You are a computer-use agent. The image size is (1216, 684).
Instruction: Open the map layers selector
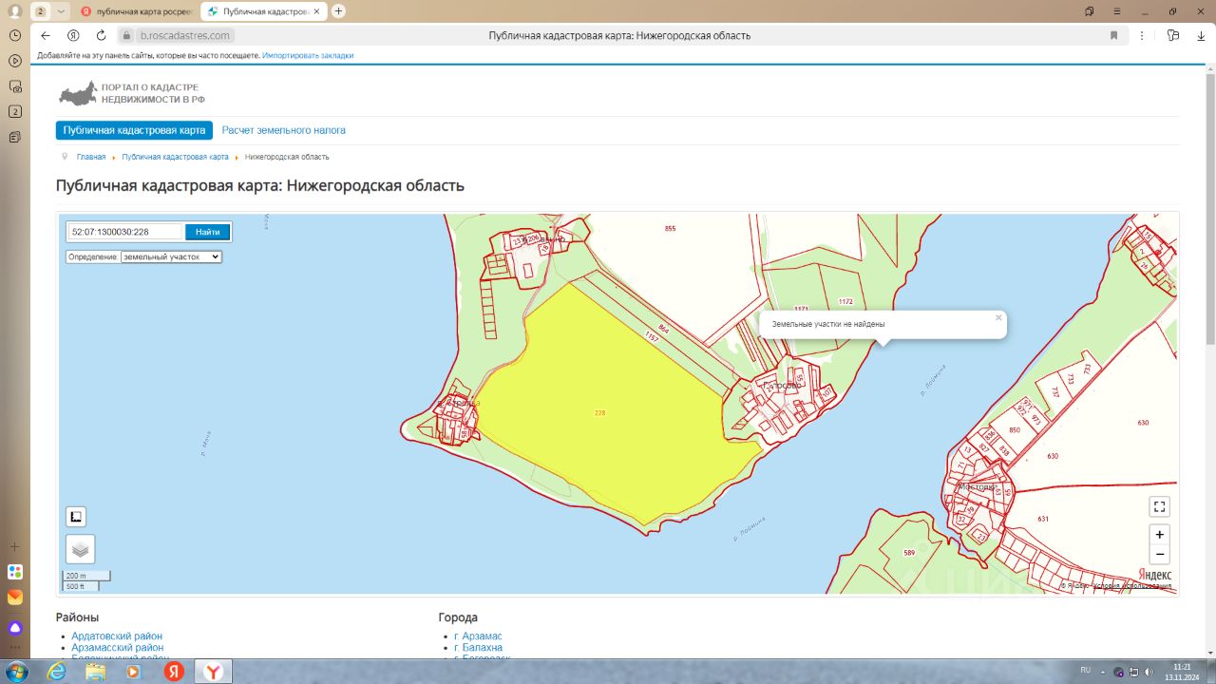coord(80,549)
